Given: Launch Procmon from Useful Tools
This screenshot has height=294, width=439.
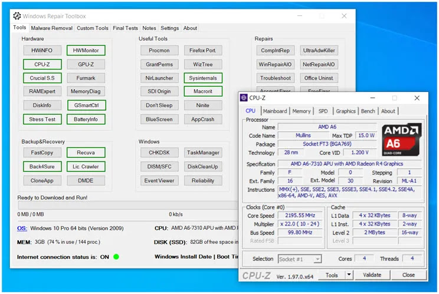Looking at the screenshot, I should tap(159, 51).
